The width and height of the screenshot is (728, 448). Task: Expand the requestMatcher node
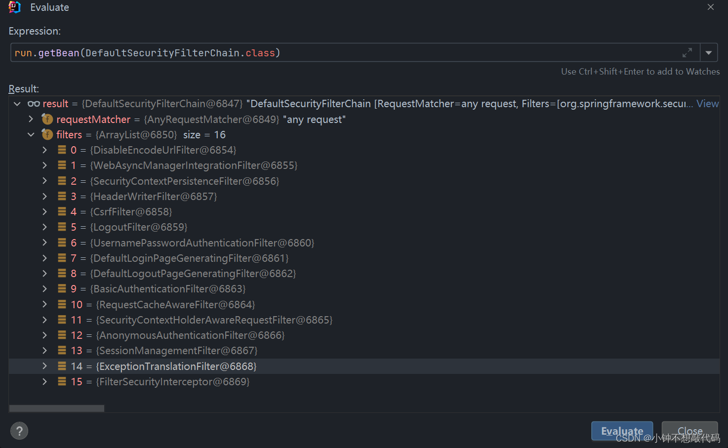coord(31,119)
